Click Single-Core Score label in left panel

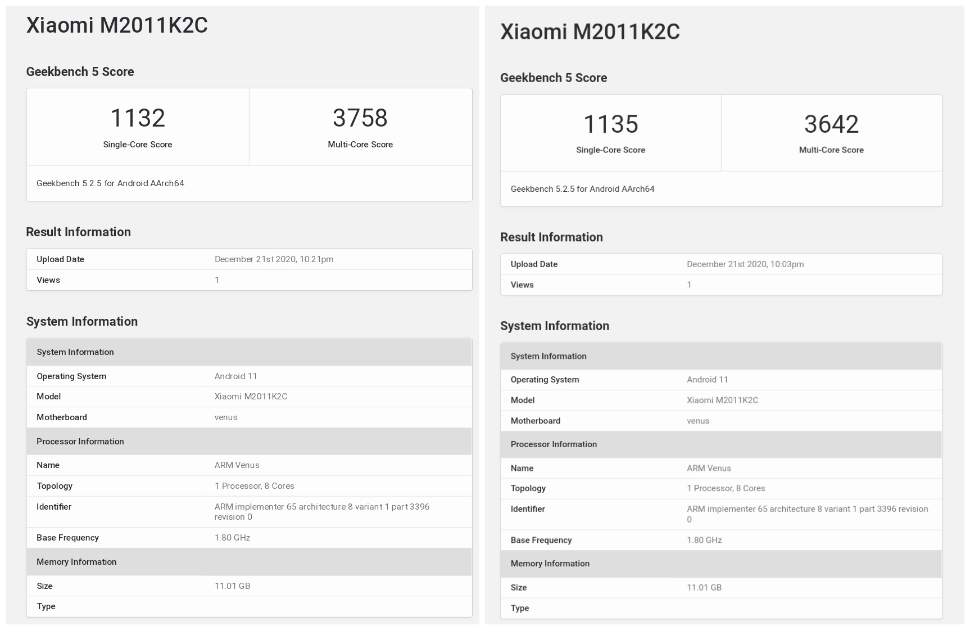pyautogui.click(x=138, y=145)
